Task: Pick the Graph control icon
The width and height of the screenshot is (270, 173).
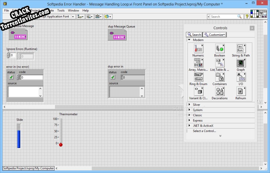Action: (241, 63)
